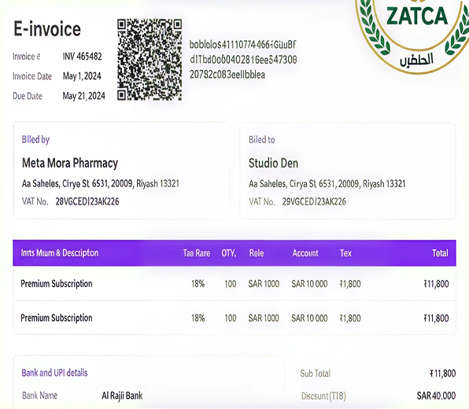Select Al Rajii Bank name
Viewport: 469px width, 409px height.
point(122,396)
